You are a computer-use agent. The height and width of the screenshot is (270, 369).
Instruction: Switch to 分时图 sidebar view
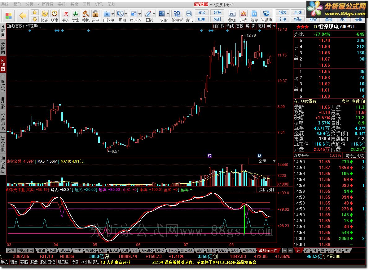[3, 47]
